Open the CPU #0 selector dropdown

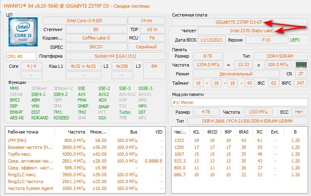point(21,56)
